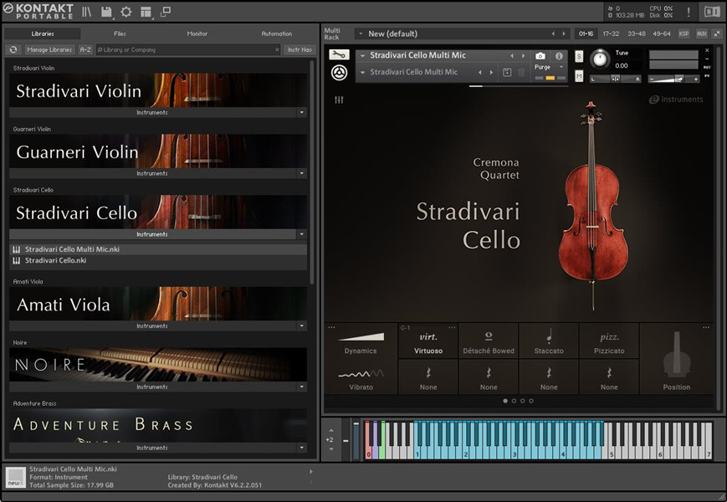This screenshot has width=727, height=502.
Task: Switch to the Files tab
Action: pos(120,33)
